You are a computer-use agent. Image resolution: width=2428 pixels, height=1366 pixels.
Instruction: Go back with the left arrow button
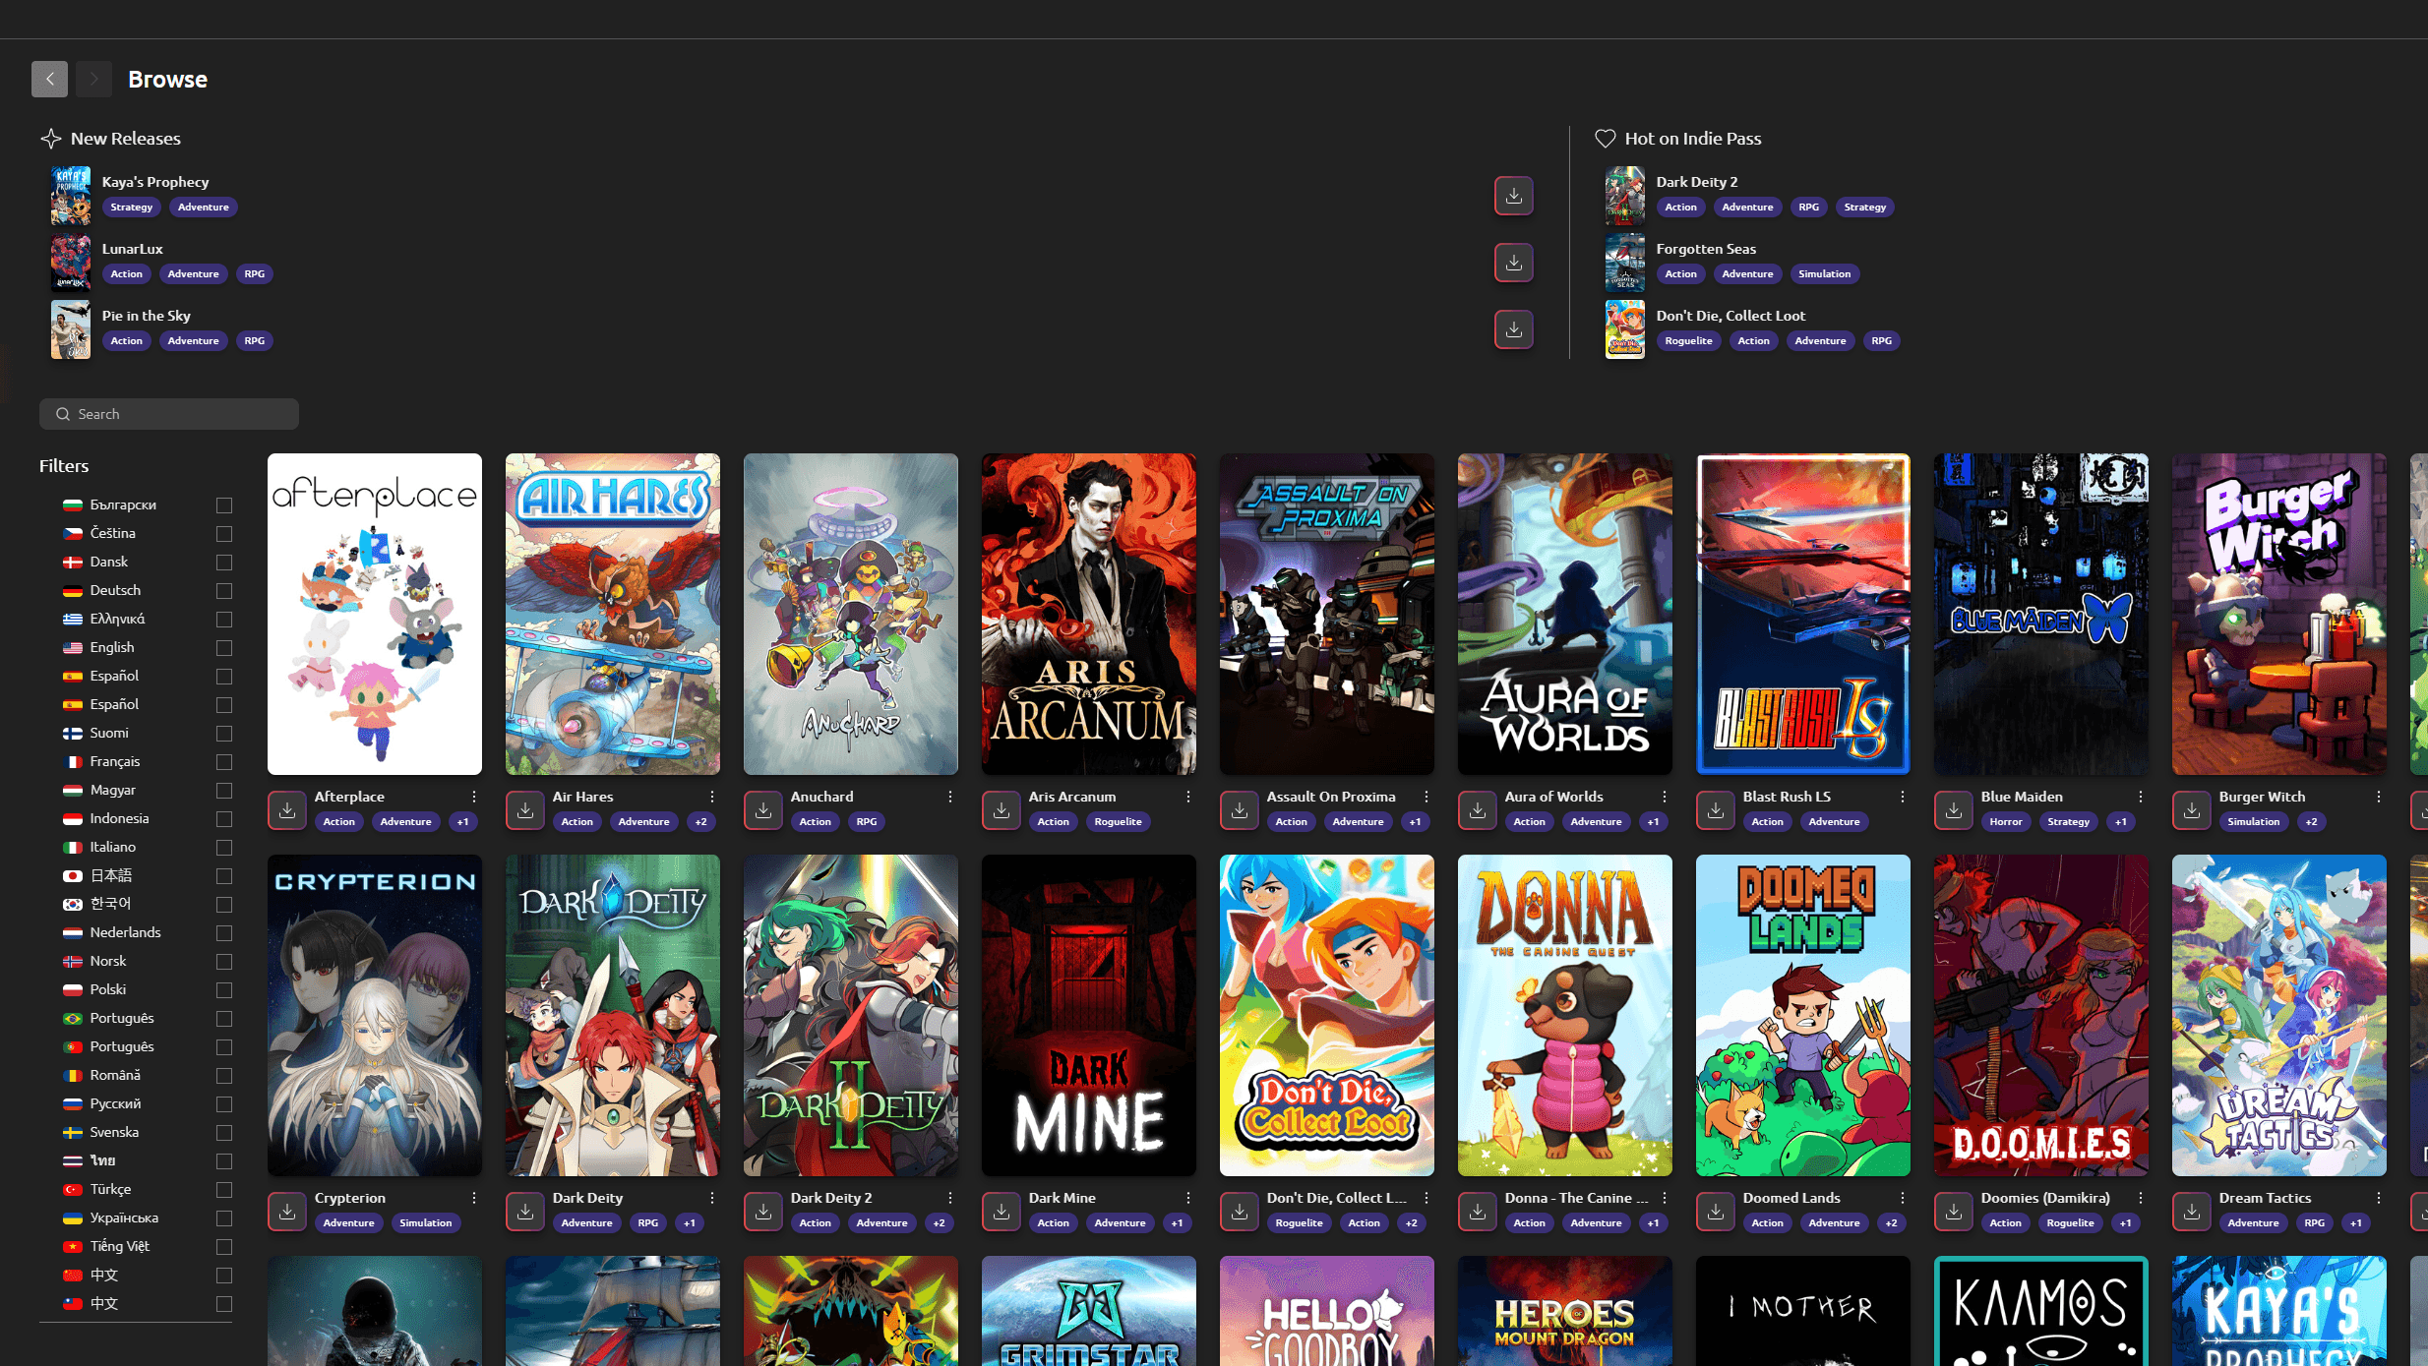point(49,79)
